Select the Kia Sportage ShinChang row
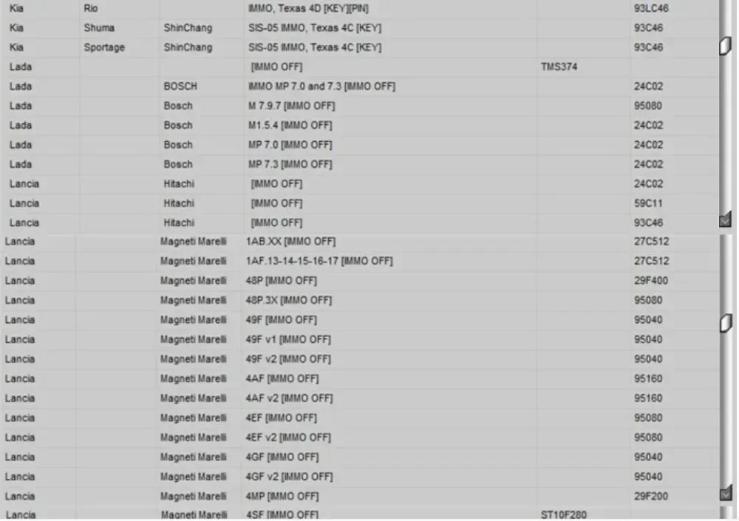 pyautogui.click(x=360, y=47)
